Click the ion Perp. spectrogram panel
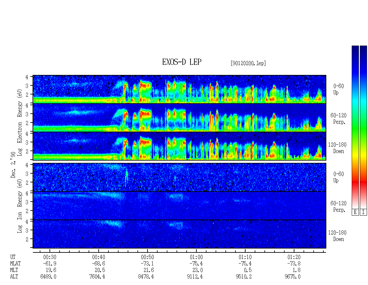Image resolution: width=368 pixels, height=285 pixels. (179, 206)
